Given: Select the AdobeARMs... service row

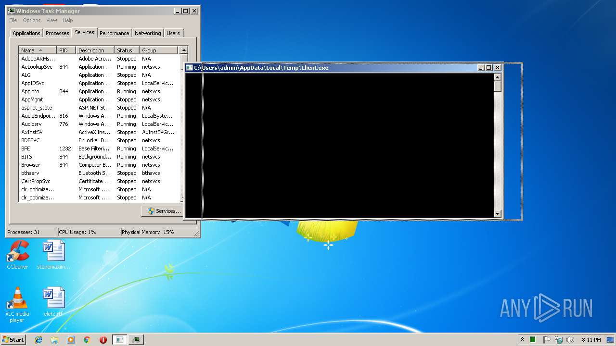Looking at the screenshot, I should click(99, 59).
